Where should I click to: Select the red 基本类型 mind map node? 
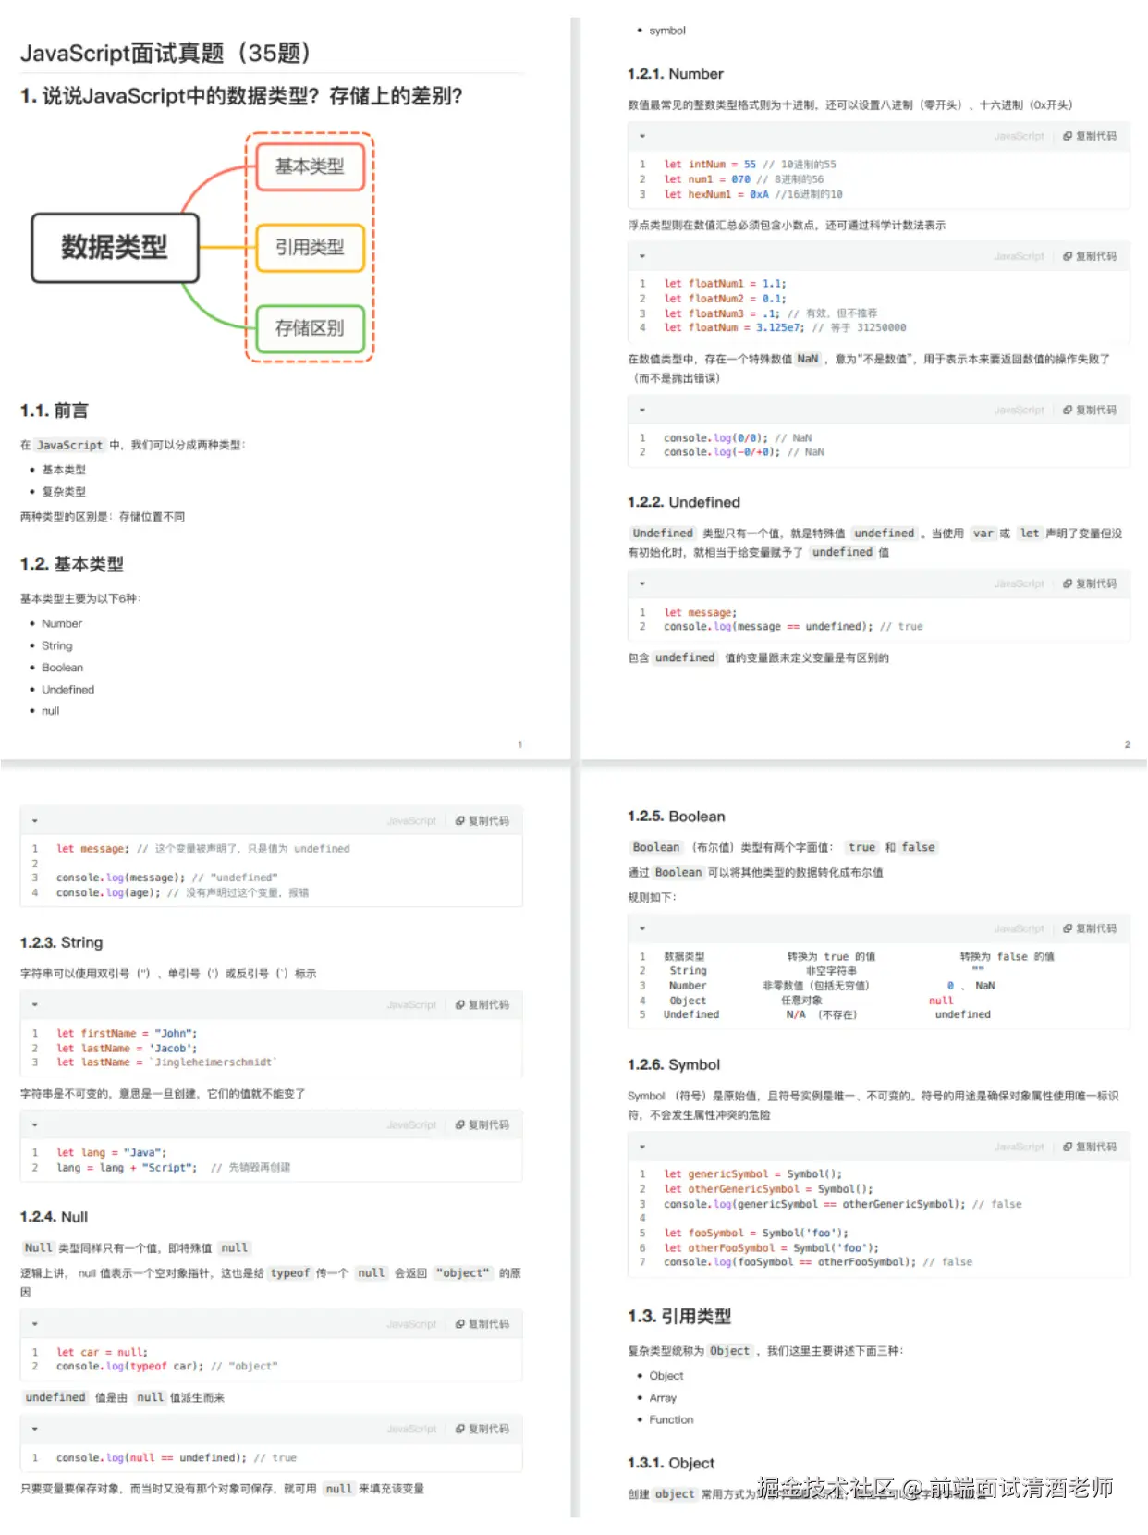pos(310,166)
